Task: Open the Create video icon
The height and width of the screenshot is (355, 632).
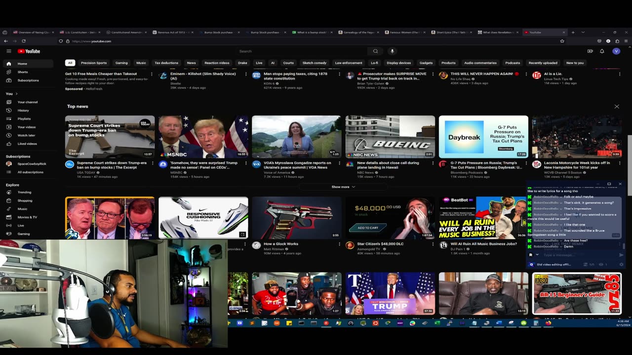Action: tap(590, 51)
